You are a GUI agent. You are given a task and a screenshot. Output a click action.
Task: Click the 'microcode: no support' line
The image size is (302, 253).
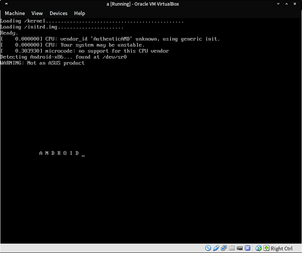(x=85, y=51)
